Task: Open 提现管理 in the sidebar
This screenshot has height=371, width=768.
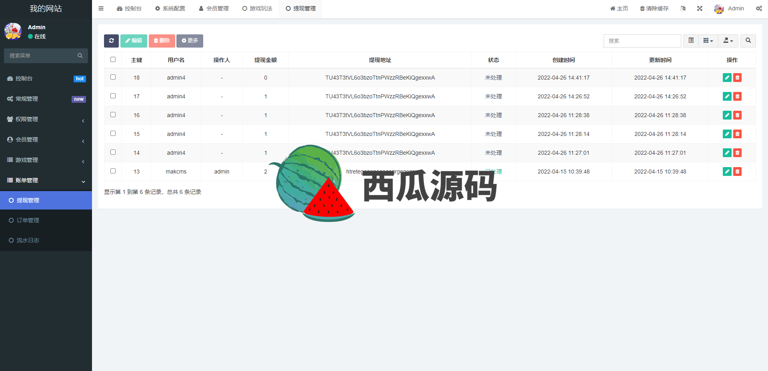Action: [x=46, y=200]
